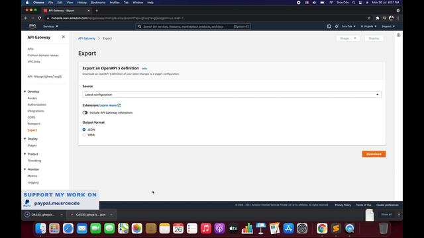Open downloaded OAS30 json file chip

tap(91, 214)
